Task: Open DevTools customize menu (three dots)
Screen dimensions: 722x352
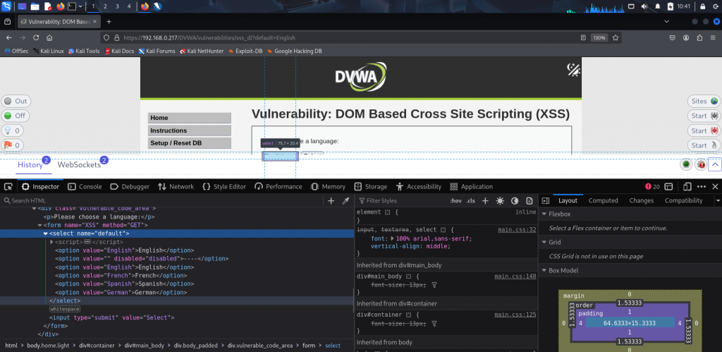Action: [x=702, y=187]
